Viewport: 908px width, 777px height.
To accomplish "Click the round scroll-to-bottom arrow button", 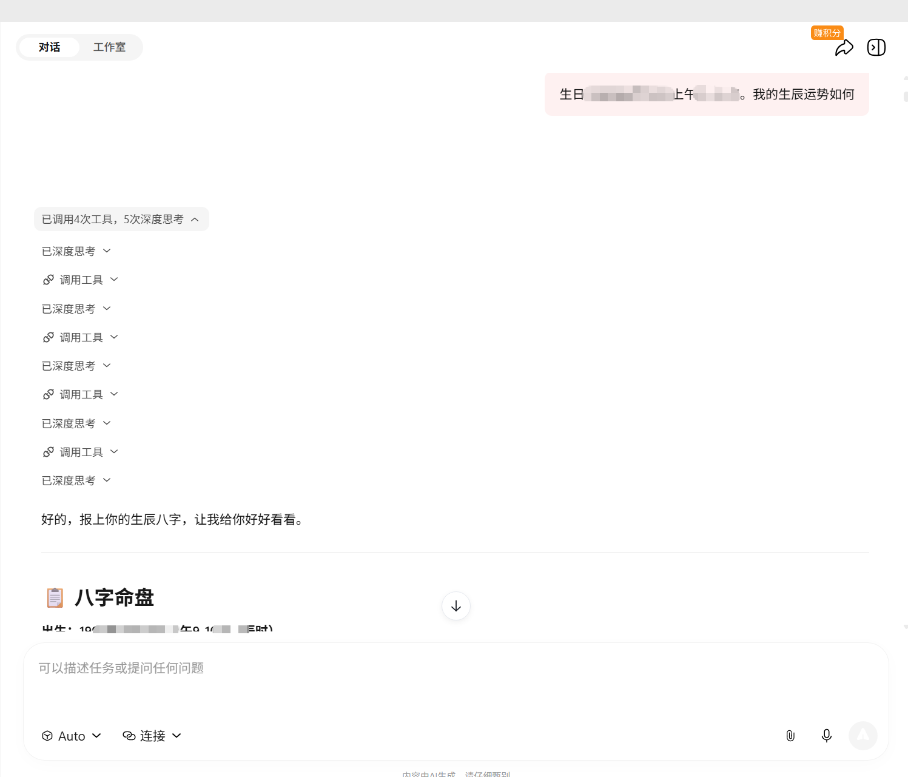I will pyautogui.click(x=456, y=606).
